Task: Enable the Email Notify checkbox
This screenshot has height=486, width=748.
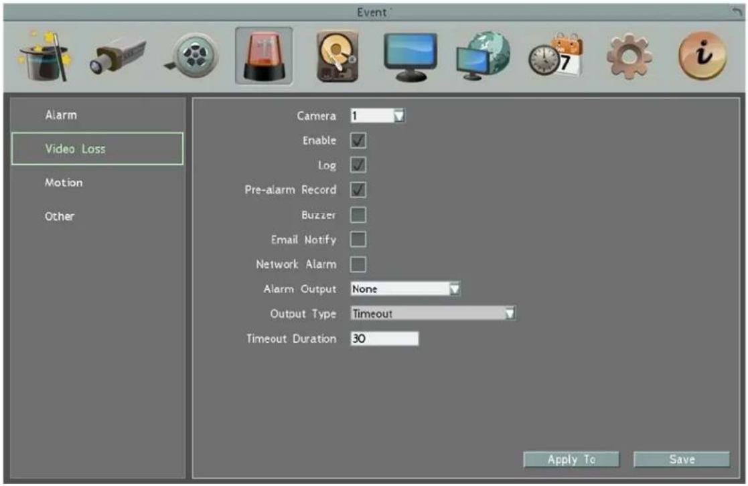Action: coord(358,240)
